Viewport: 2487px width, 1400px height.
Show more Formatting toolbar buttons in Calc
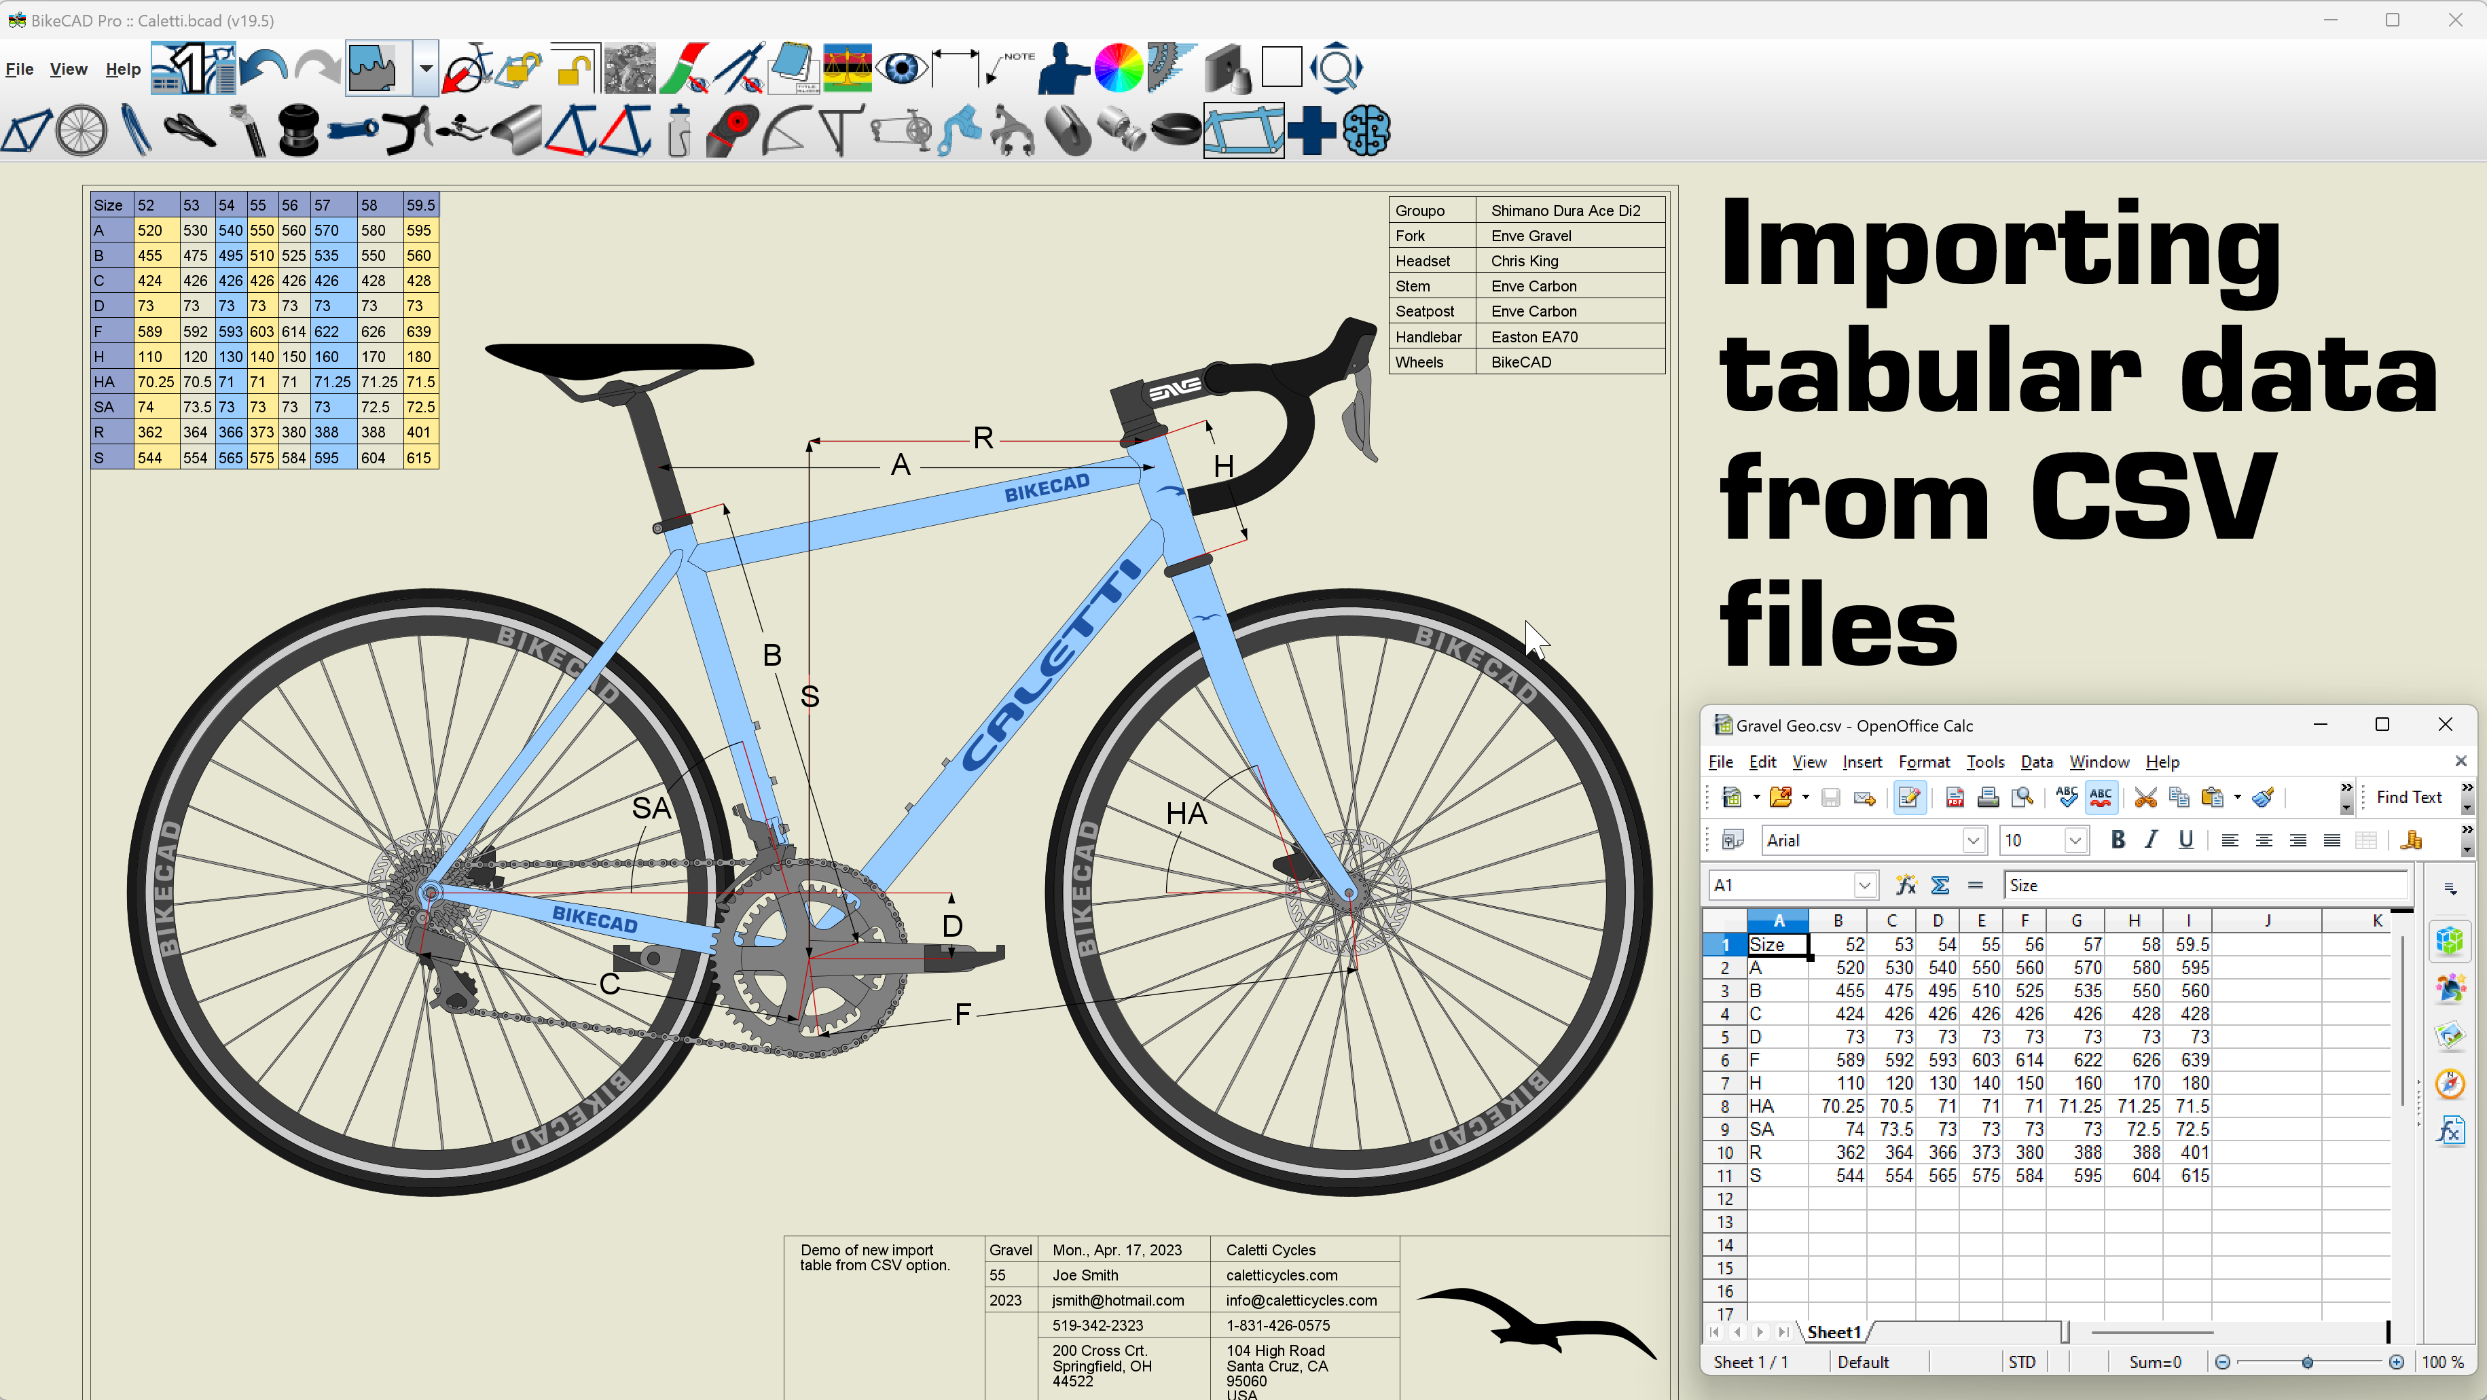(2467, 840)
